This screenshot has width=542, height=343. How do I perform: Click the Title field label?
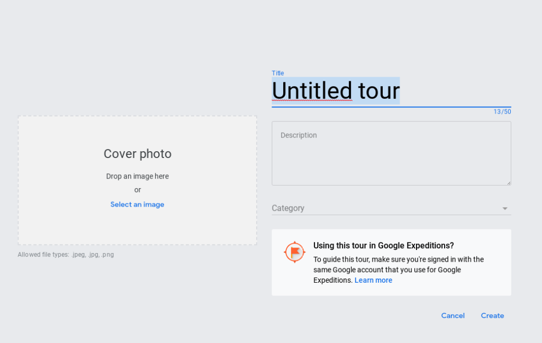tap(277, 73)
